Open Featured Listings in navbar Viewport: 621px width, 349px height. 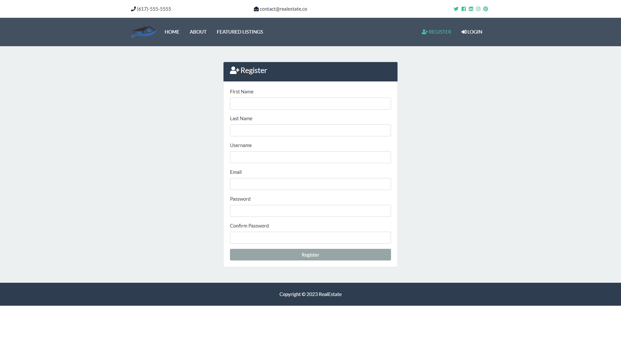tap(240, 32)
